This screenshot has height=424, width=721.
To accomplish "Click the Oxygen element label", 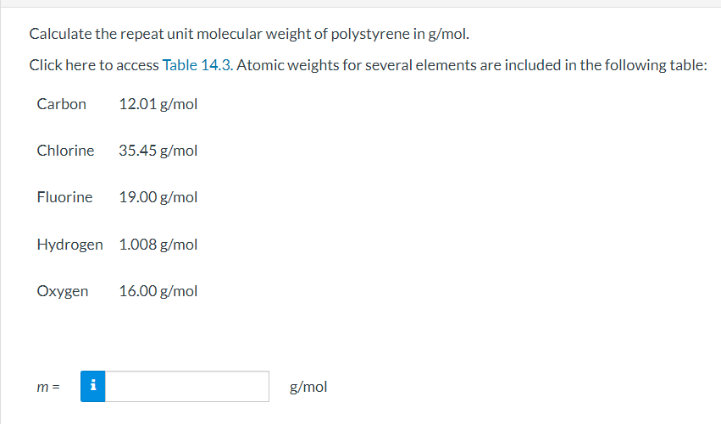I will click(62, 291).
